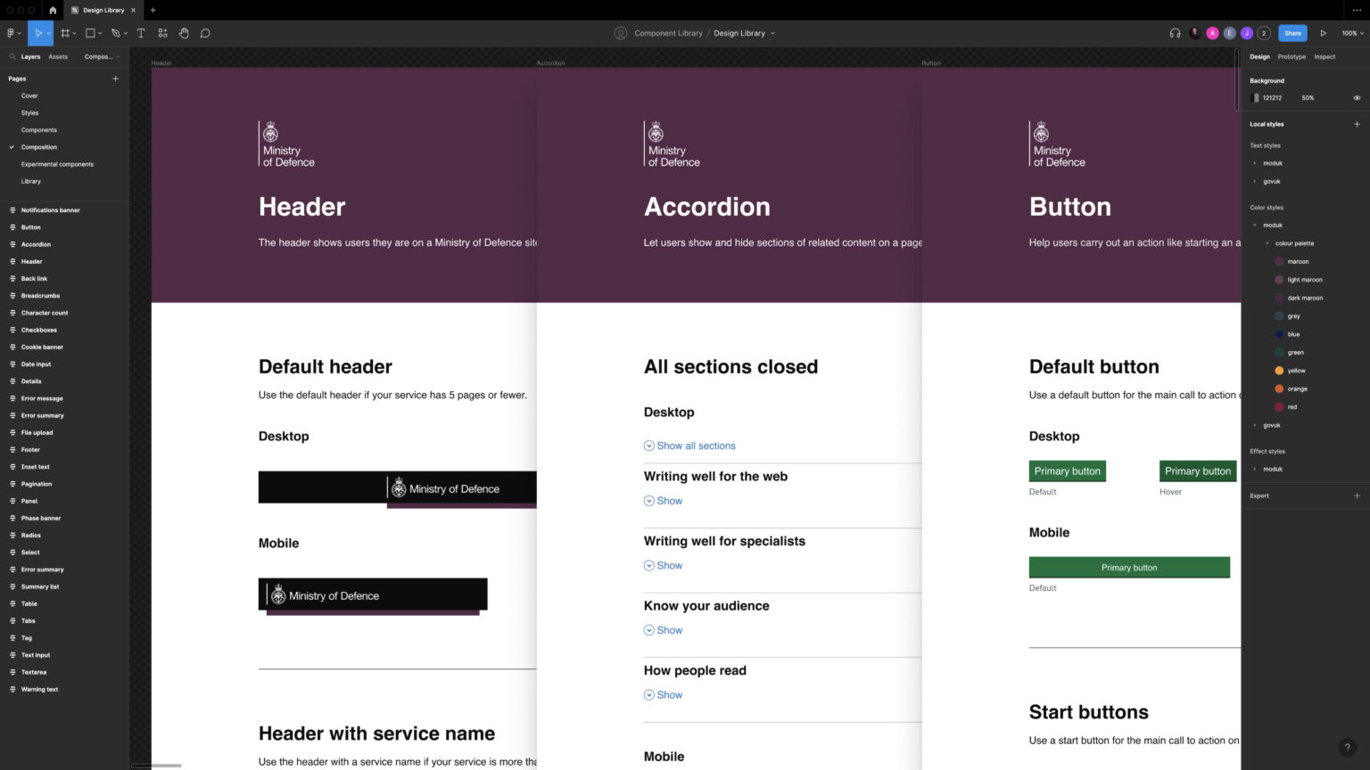Click the checkmark next to Composition page

12,147
